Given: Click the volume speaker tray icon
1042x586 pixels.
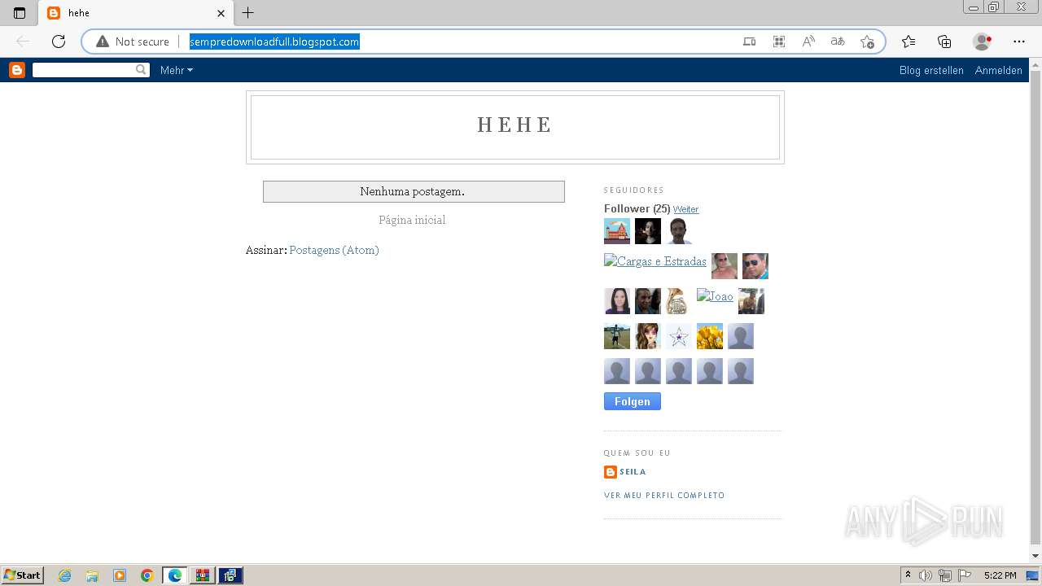Looking at the screenshot, I should click(x=926, y=575).
